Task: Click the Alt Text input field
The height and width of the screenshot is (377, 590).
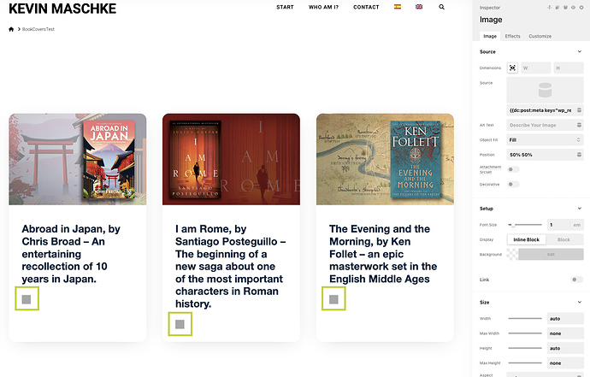Action: click(545, 125)
